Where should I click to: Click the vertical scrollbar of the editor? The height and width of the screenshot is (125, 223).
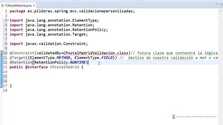[x=221, y=67]
